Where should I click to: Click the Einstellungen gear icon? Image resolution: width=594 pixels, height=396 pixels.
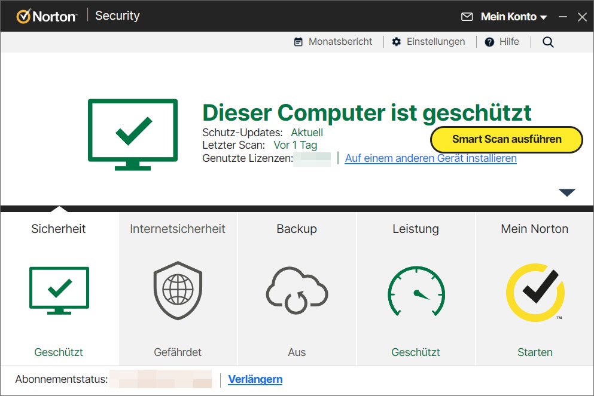(396, 42)
